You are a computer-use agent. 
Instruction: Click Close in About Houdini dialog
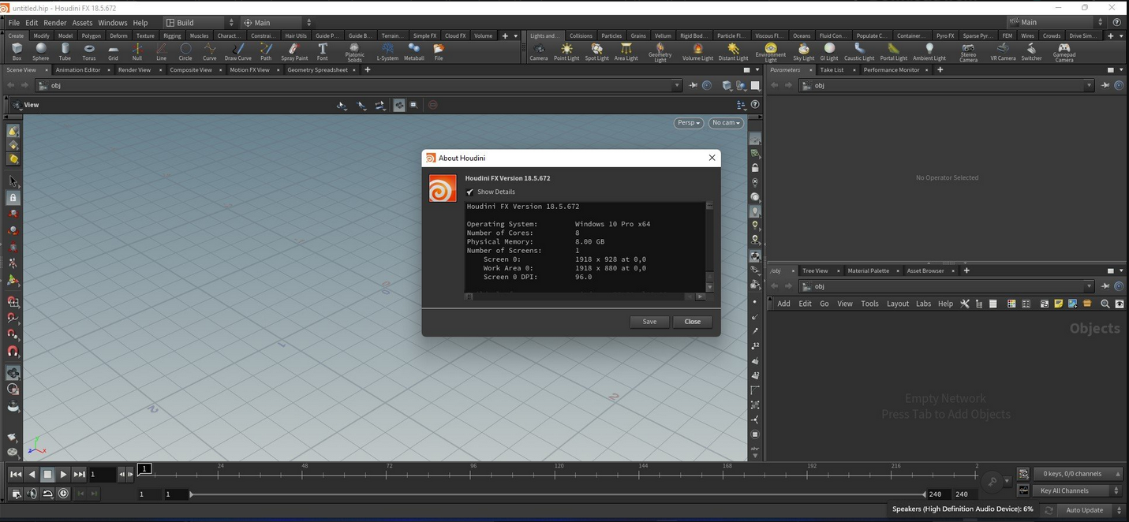click(x=693, y=322)
